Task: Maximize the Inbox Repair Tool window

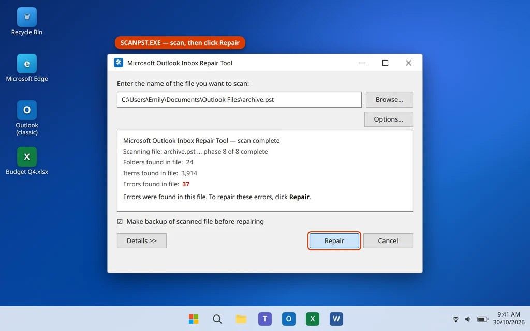Action: pyautogui.click(x=385, y=63)
